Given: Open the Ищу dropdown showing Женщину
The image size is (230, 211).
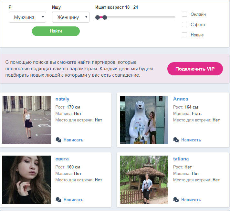Looking at the screenshot, I should click(x=71, y=17).
